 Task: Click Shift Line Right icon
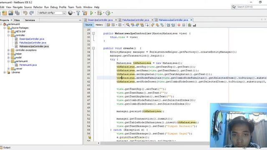(173, 25)
